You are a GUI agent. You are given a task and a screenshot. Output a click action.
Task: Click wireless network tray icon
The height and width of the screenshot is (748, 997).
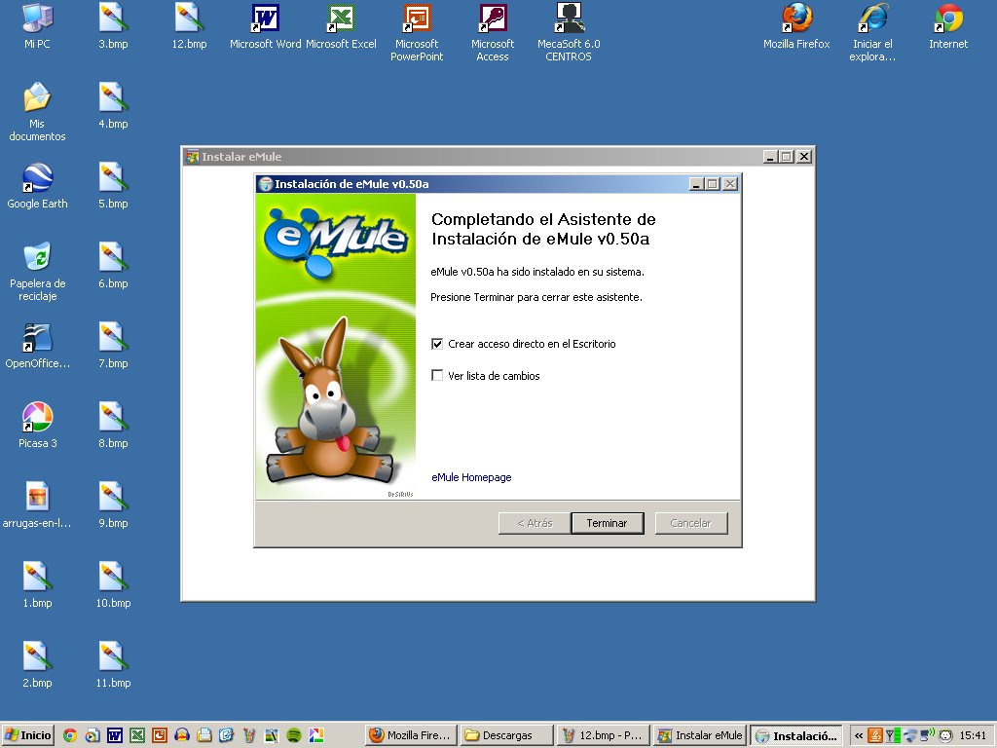(x=910, y=735)
